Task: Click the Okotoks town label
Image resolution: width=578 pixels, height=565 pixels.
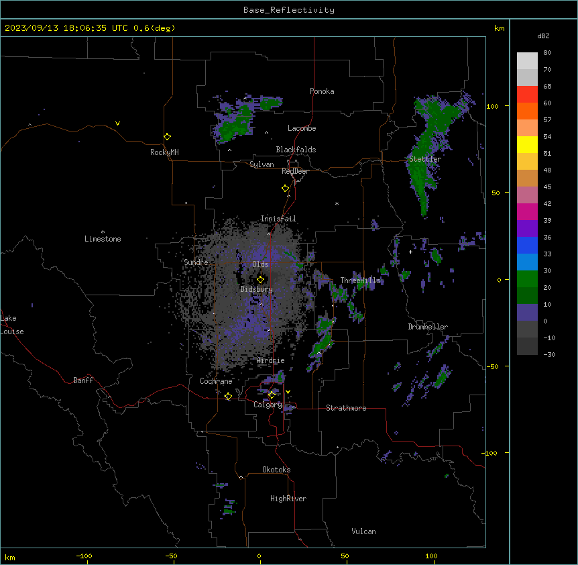Action: point(276,470)
